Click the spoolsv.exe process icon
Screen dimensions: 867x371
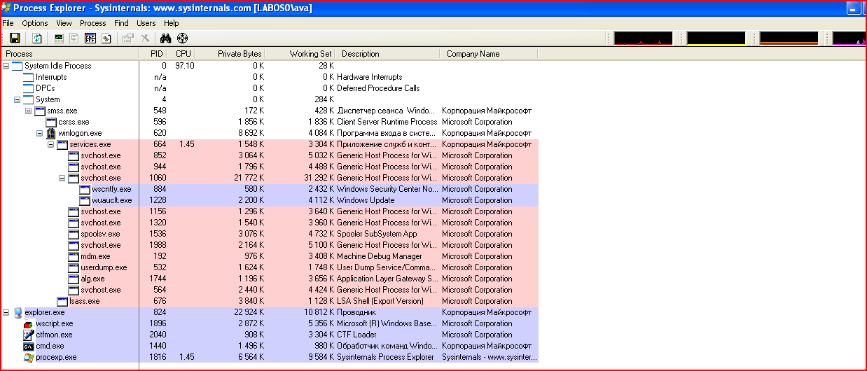(x=74, y=234)
